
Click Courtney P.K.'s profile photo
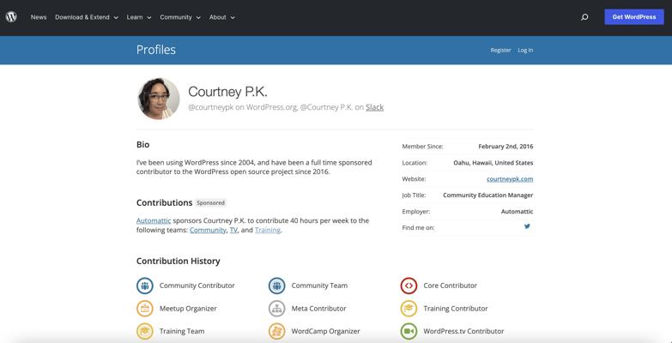(159, 99)
